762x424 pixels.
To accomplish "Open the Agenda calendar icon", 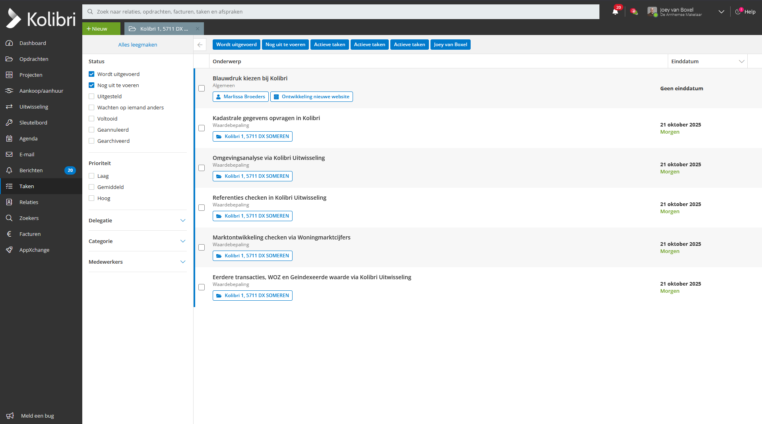I will 9,138.
